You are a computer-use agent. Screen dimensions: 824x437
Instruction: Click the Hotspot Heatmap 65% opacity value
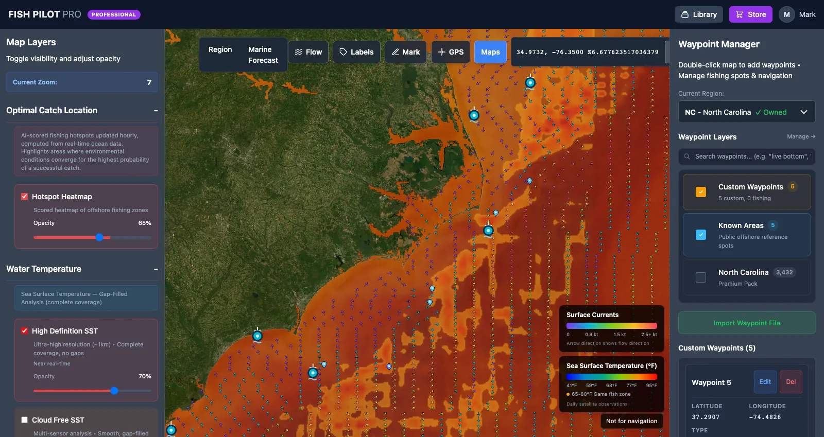tap(145, 223)
